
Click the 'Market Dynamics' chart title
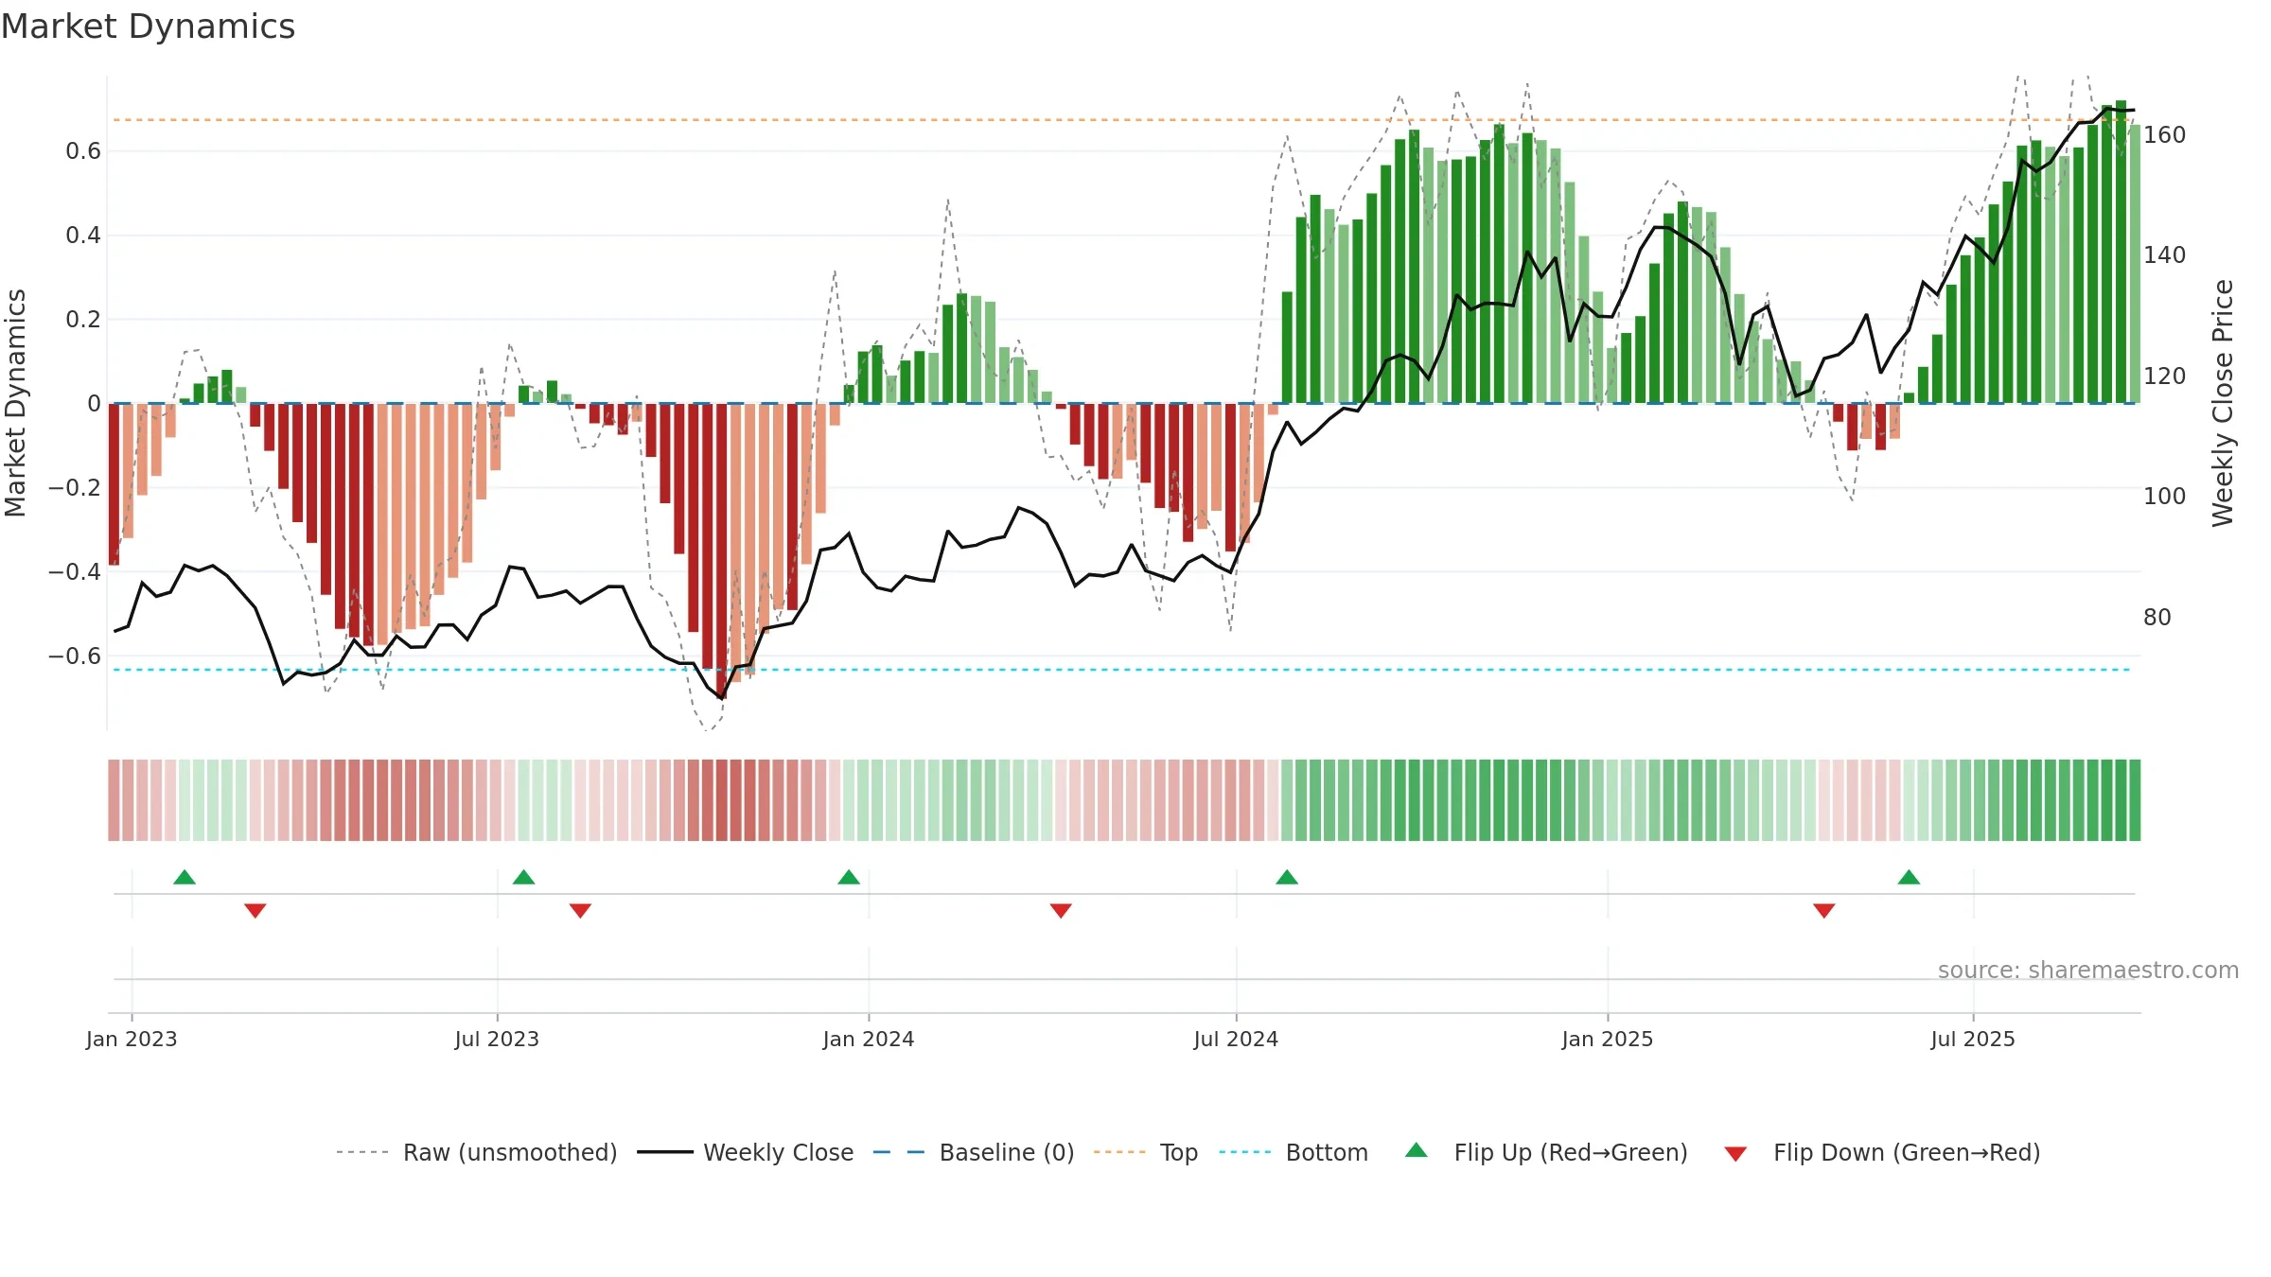click(148, 26)
